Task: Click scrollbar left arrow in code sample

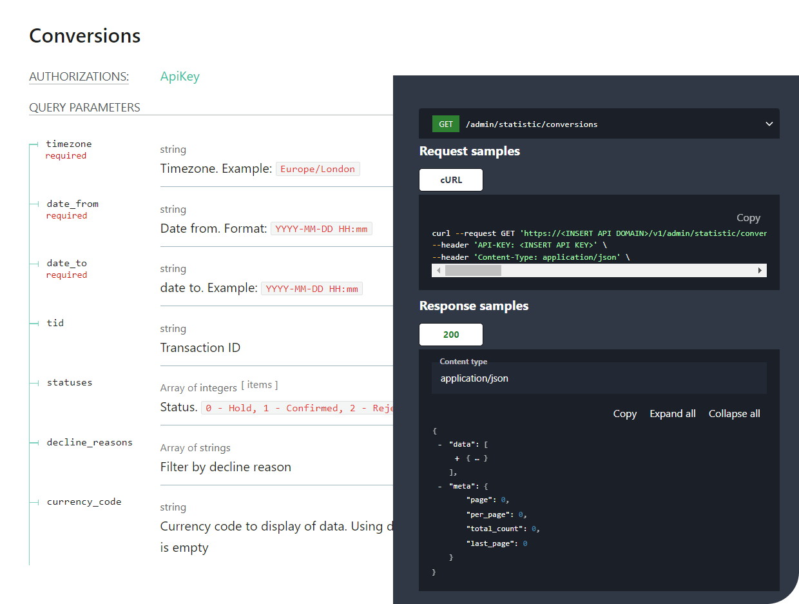Action: point(439,271)
